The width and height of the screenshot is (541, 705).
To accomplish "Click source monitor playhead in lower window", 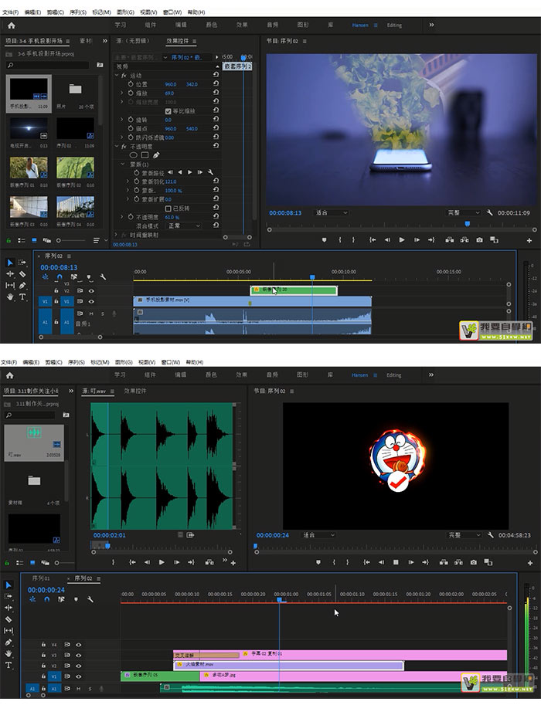I will (x=107, y=546).
